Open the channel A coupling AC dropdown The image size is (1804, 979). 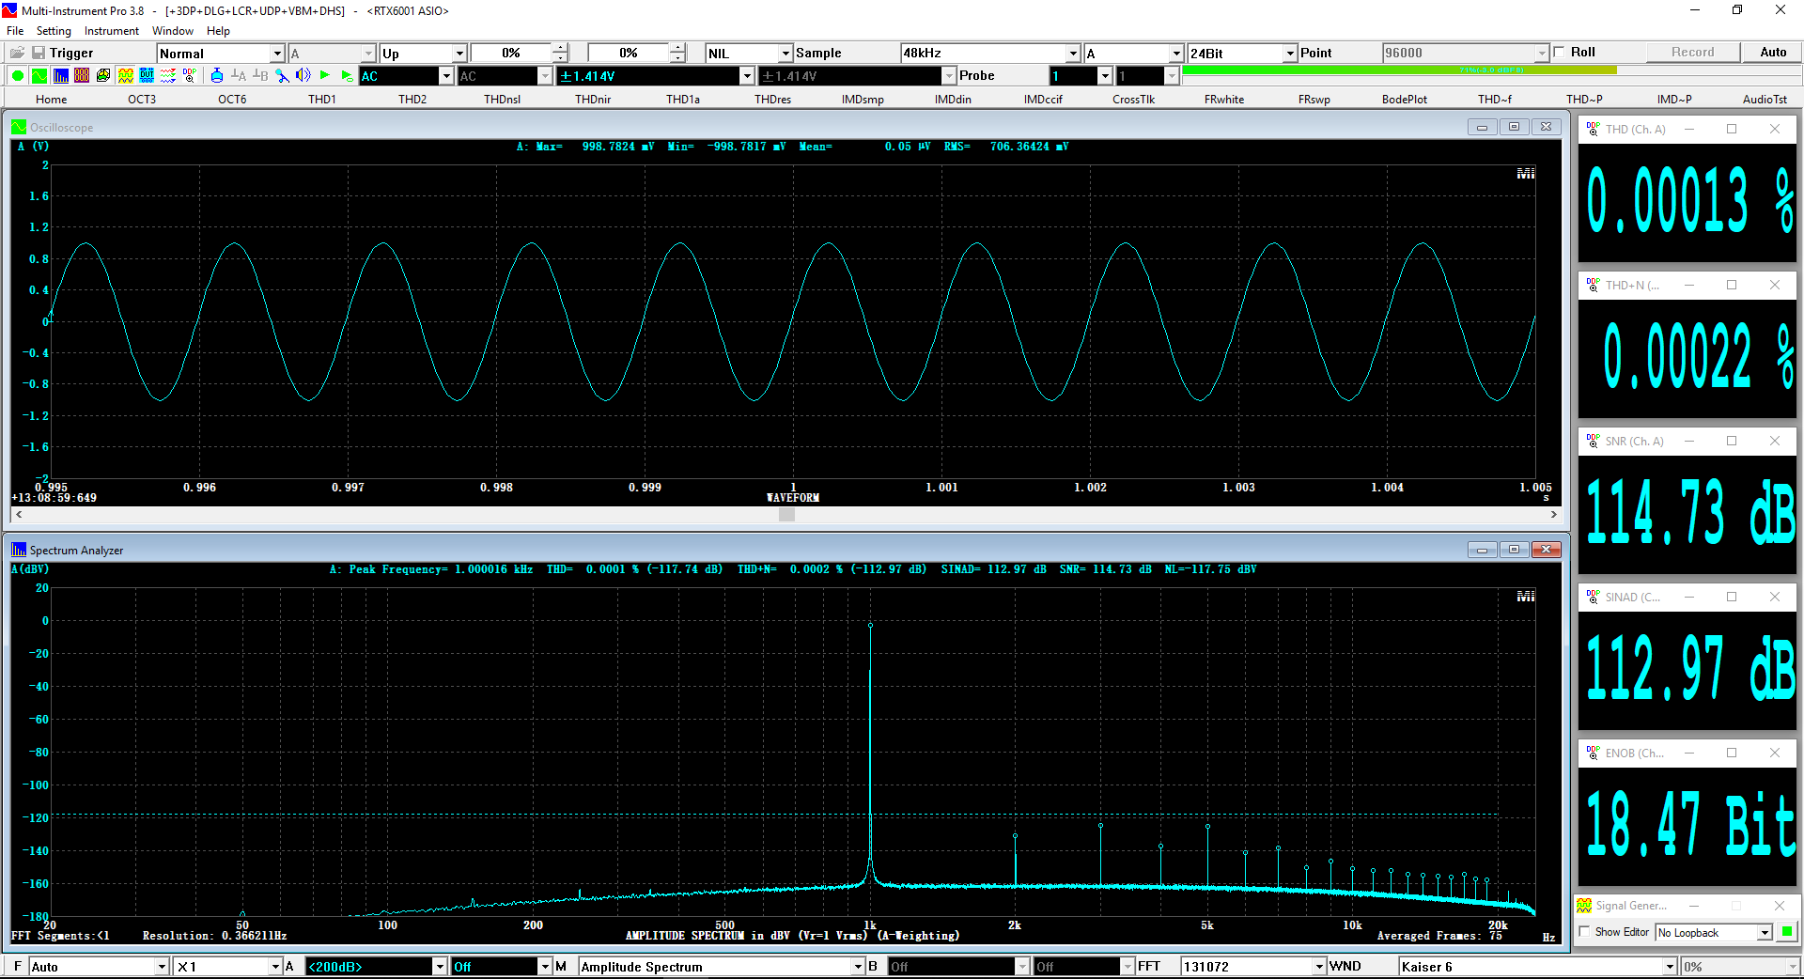(x=407, y=76)
